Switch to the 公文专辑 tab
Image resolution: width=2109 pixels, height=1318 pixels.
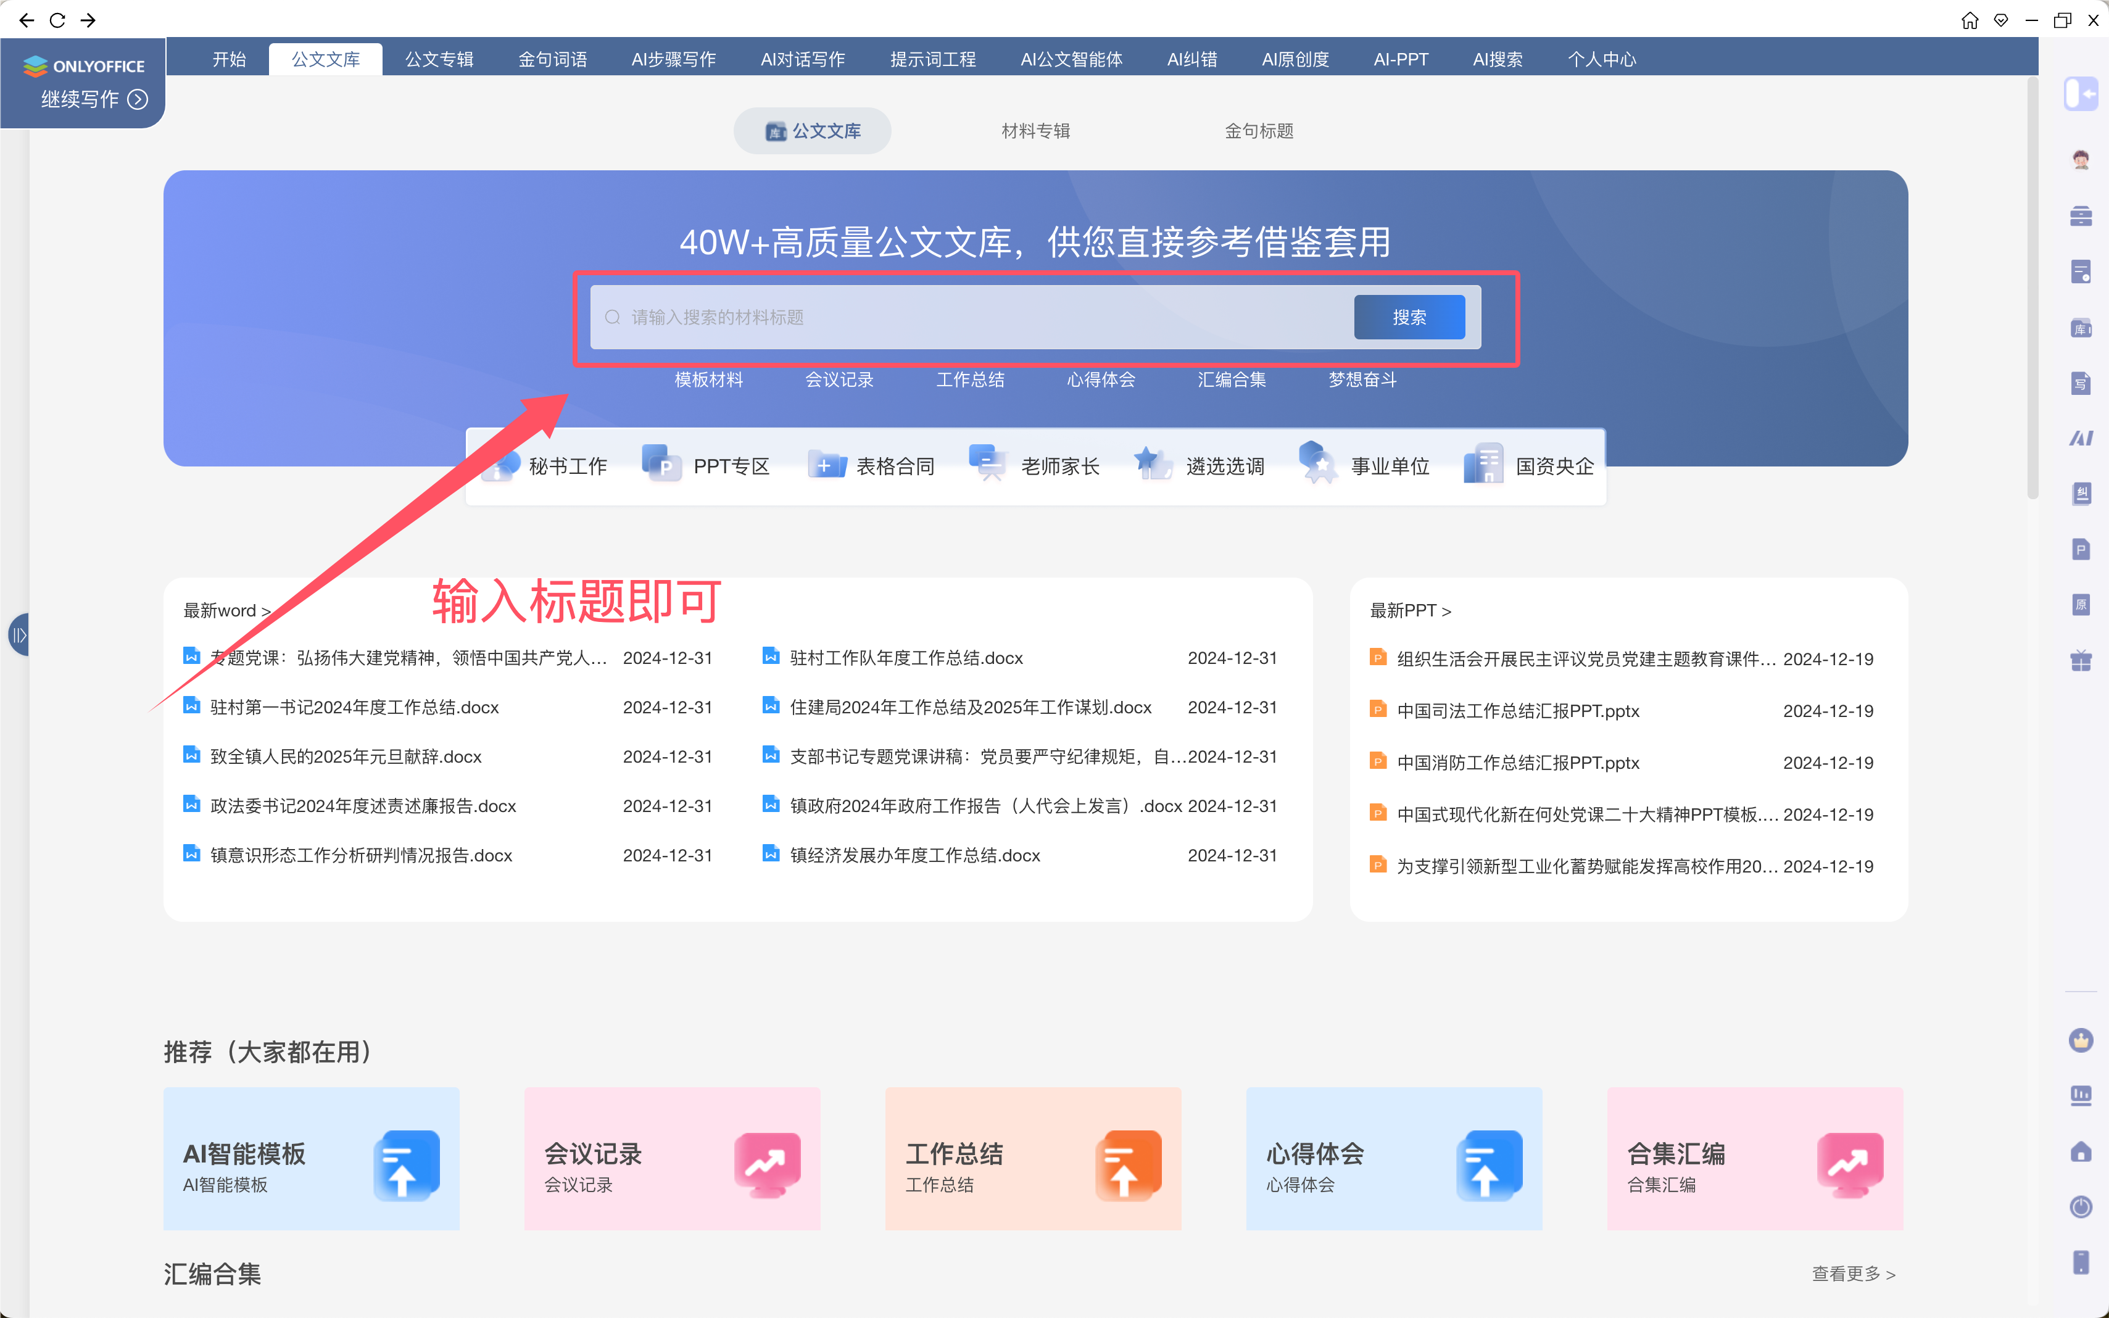[439, 59]
